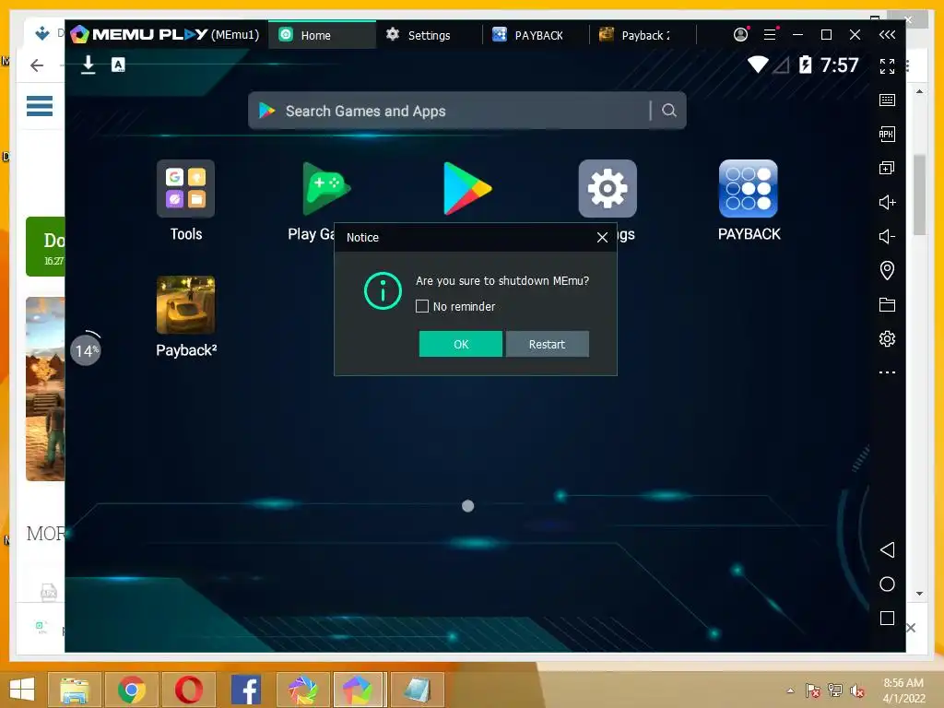Click green Download button in background page
Image resolution: width=944 pixels, height=708 pixels.
pos(45,247)
